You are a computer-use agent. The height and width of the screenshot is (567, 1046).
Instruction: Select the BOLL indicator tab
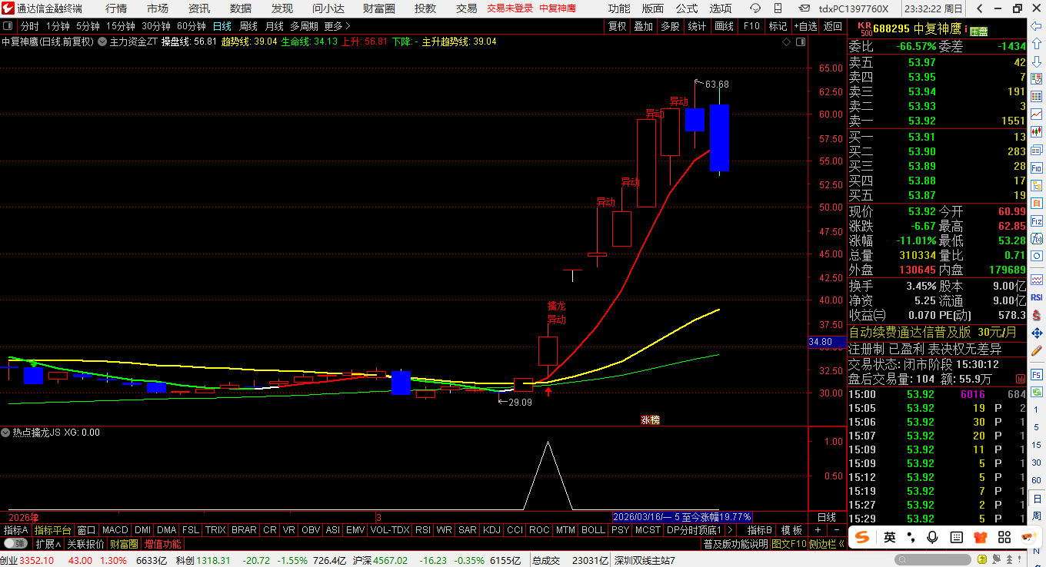point(593,530)
